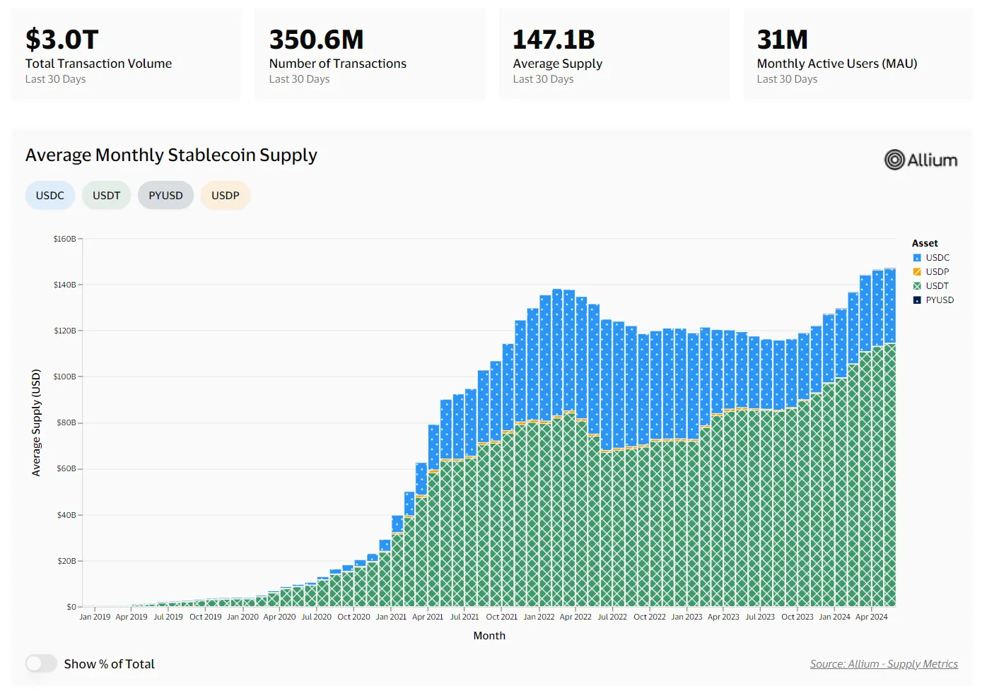Toggle the USDC asset filter chip
This screenshot has width=982, height=698.
[x=50, y=196]
